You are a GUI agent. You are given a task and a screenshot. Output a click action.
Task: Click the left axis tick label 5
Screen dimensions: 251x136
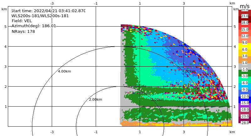[x=5, y=27]
